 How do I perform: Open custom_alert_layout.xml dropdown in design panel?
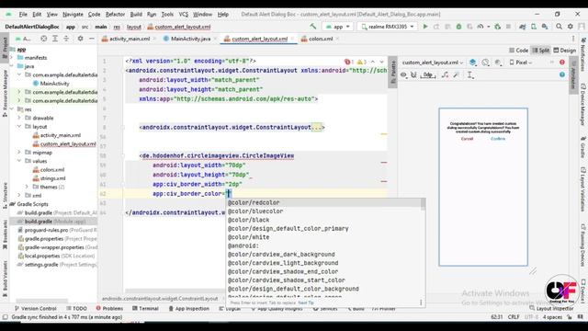coord(433,63)
